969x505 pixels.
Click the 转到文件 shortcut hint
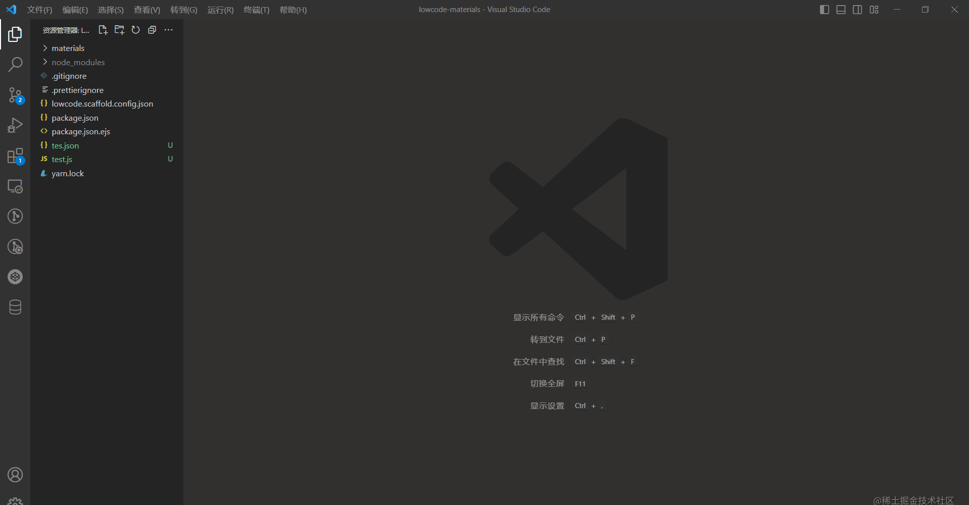pos(547,339)
